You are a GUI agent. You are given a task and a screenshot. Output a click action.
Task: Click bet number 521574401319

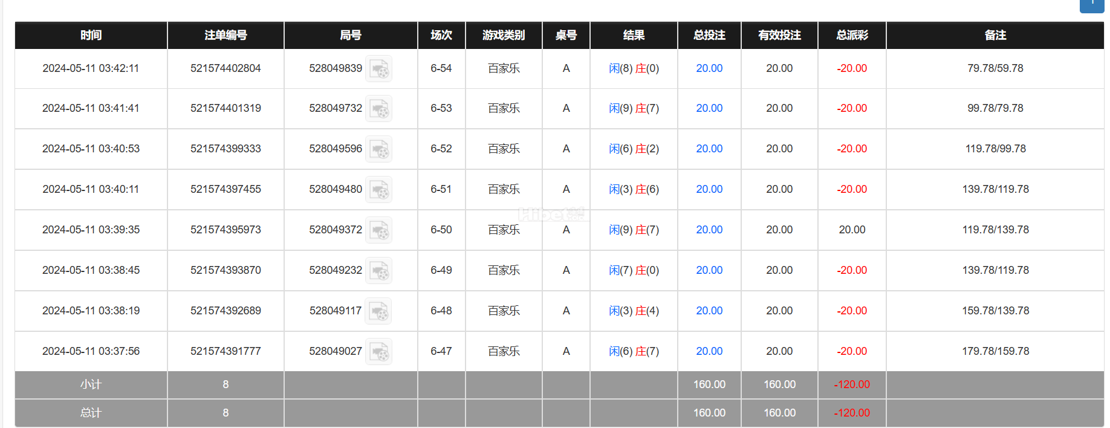point(226,108)
